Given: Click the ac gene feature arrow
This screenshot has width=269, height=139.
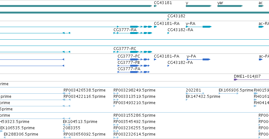Looking at the screenshot, I should coord(261,6).
